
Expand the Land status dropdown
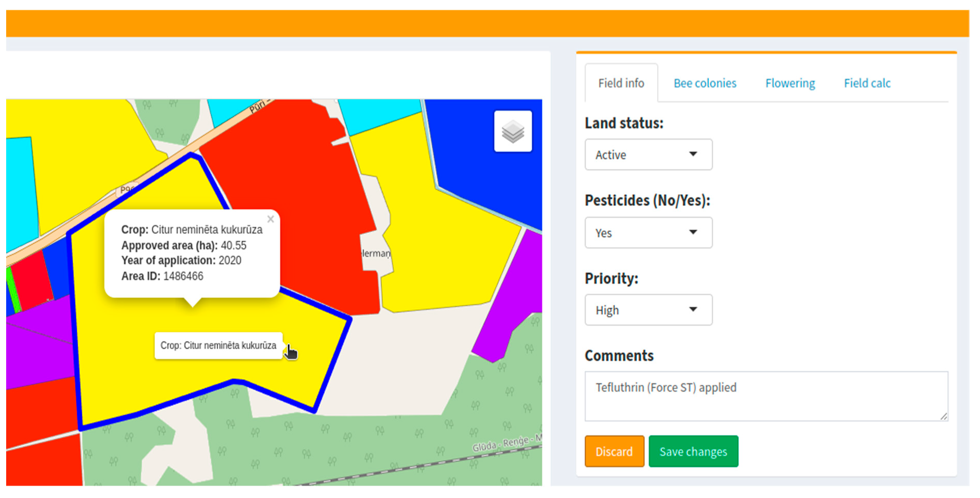pos(648,154)
